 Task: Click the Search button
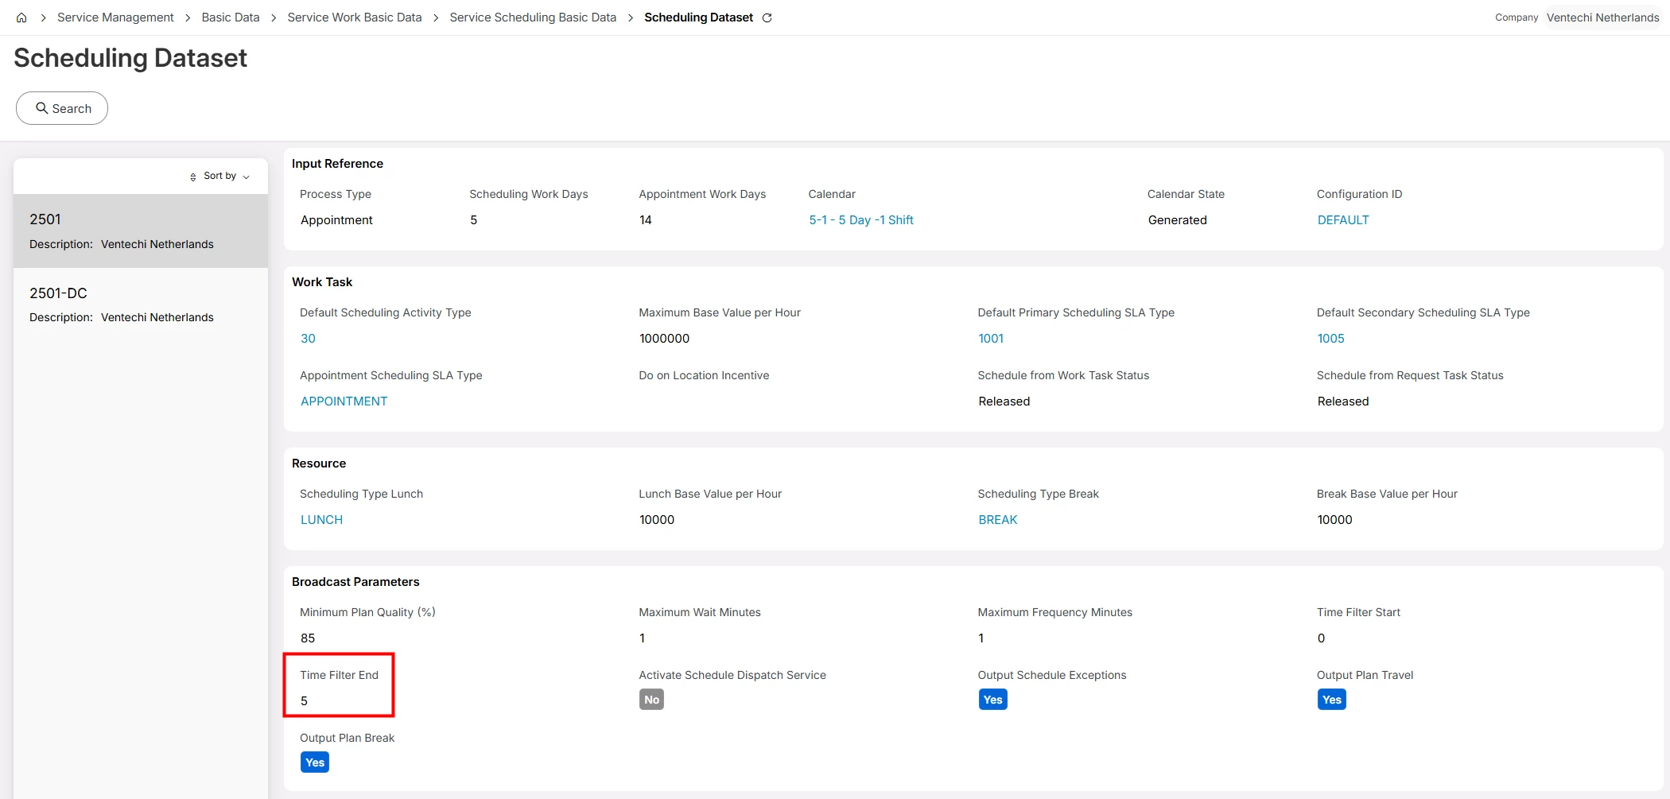[62, 108]
